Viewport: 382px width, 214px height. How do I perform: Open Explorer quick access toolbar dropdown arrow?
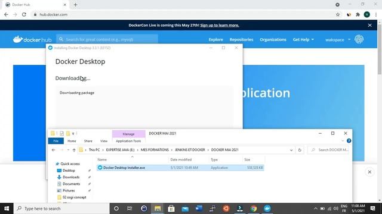(73, 134)
